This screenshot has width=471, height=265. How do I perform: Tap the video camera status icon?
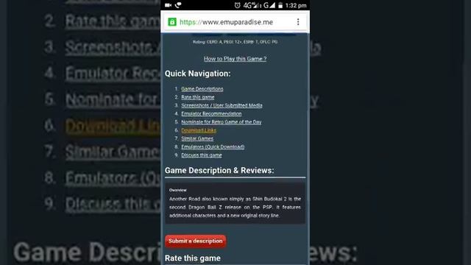(169, 5)
